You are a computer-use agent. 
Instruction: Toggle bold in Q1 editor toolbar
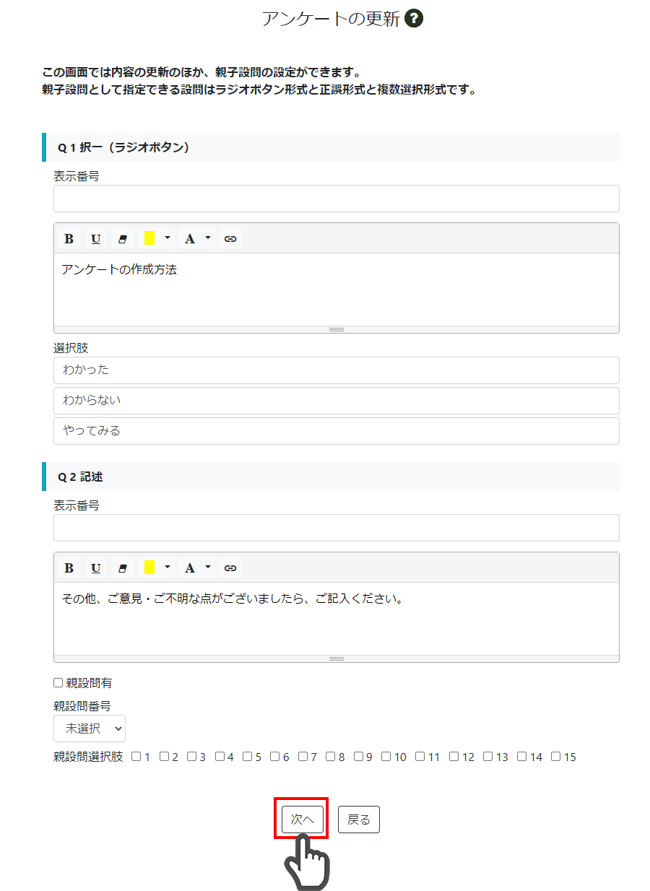coord(69,239)
